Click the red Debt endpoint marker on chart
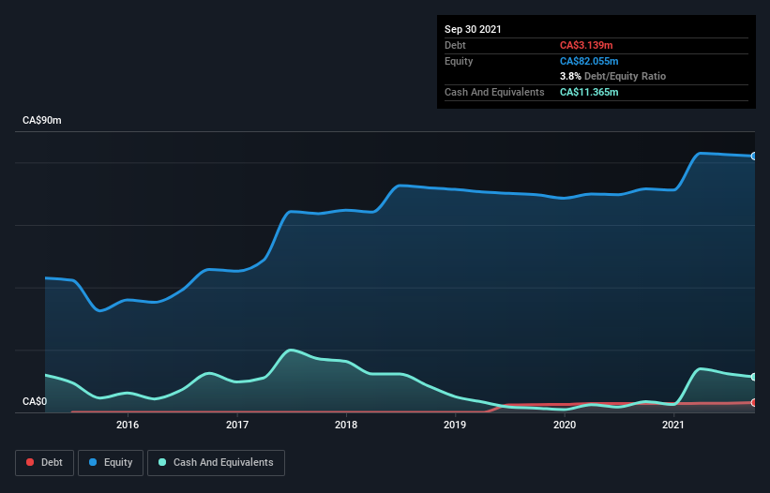 pyautogui.click(x=753, y=402)
